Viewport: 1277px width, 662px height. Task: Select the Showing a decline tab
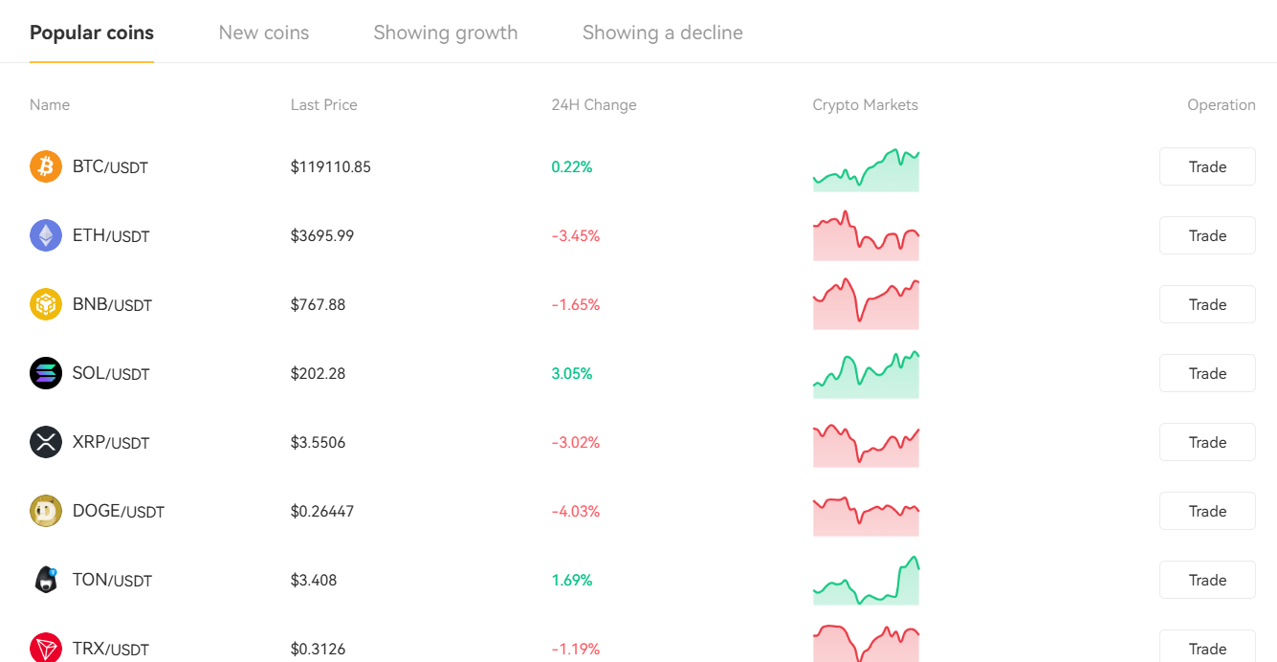coord(663,33)
